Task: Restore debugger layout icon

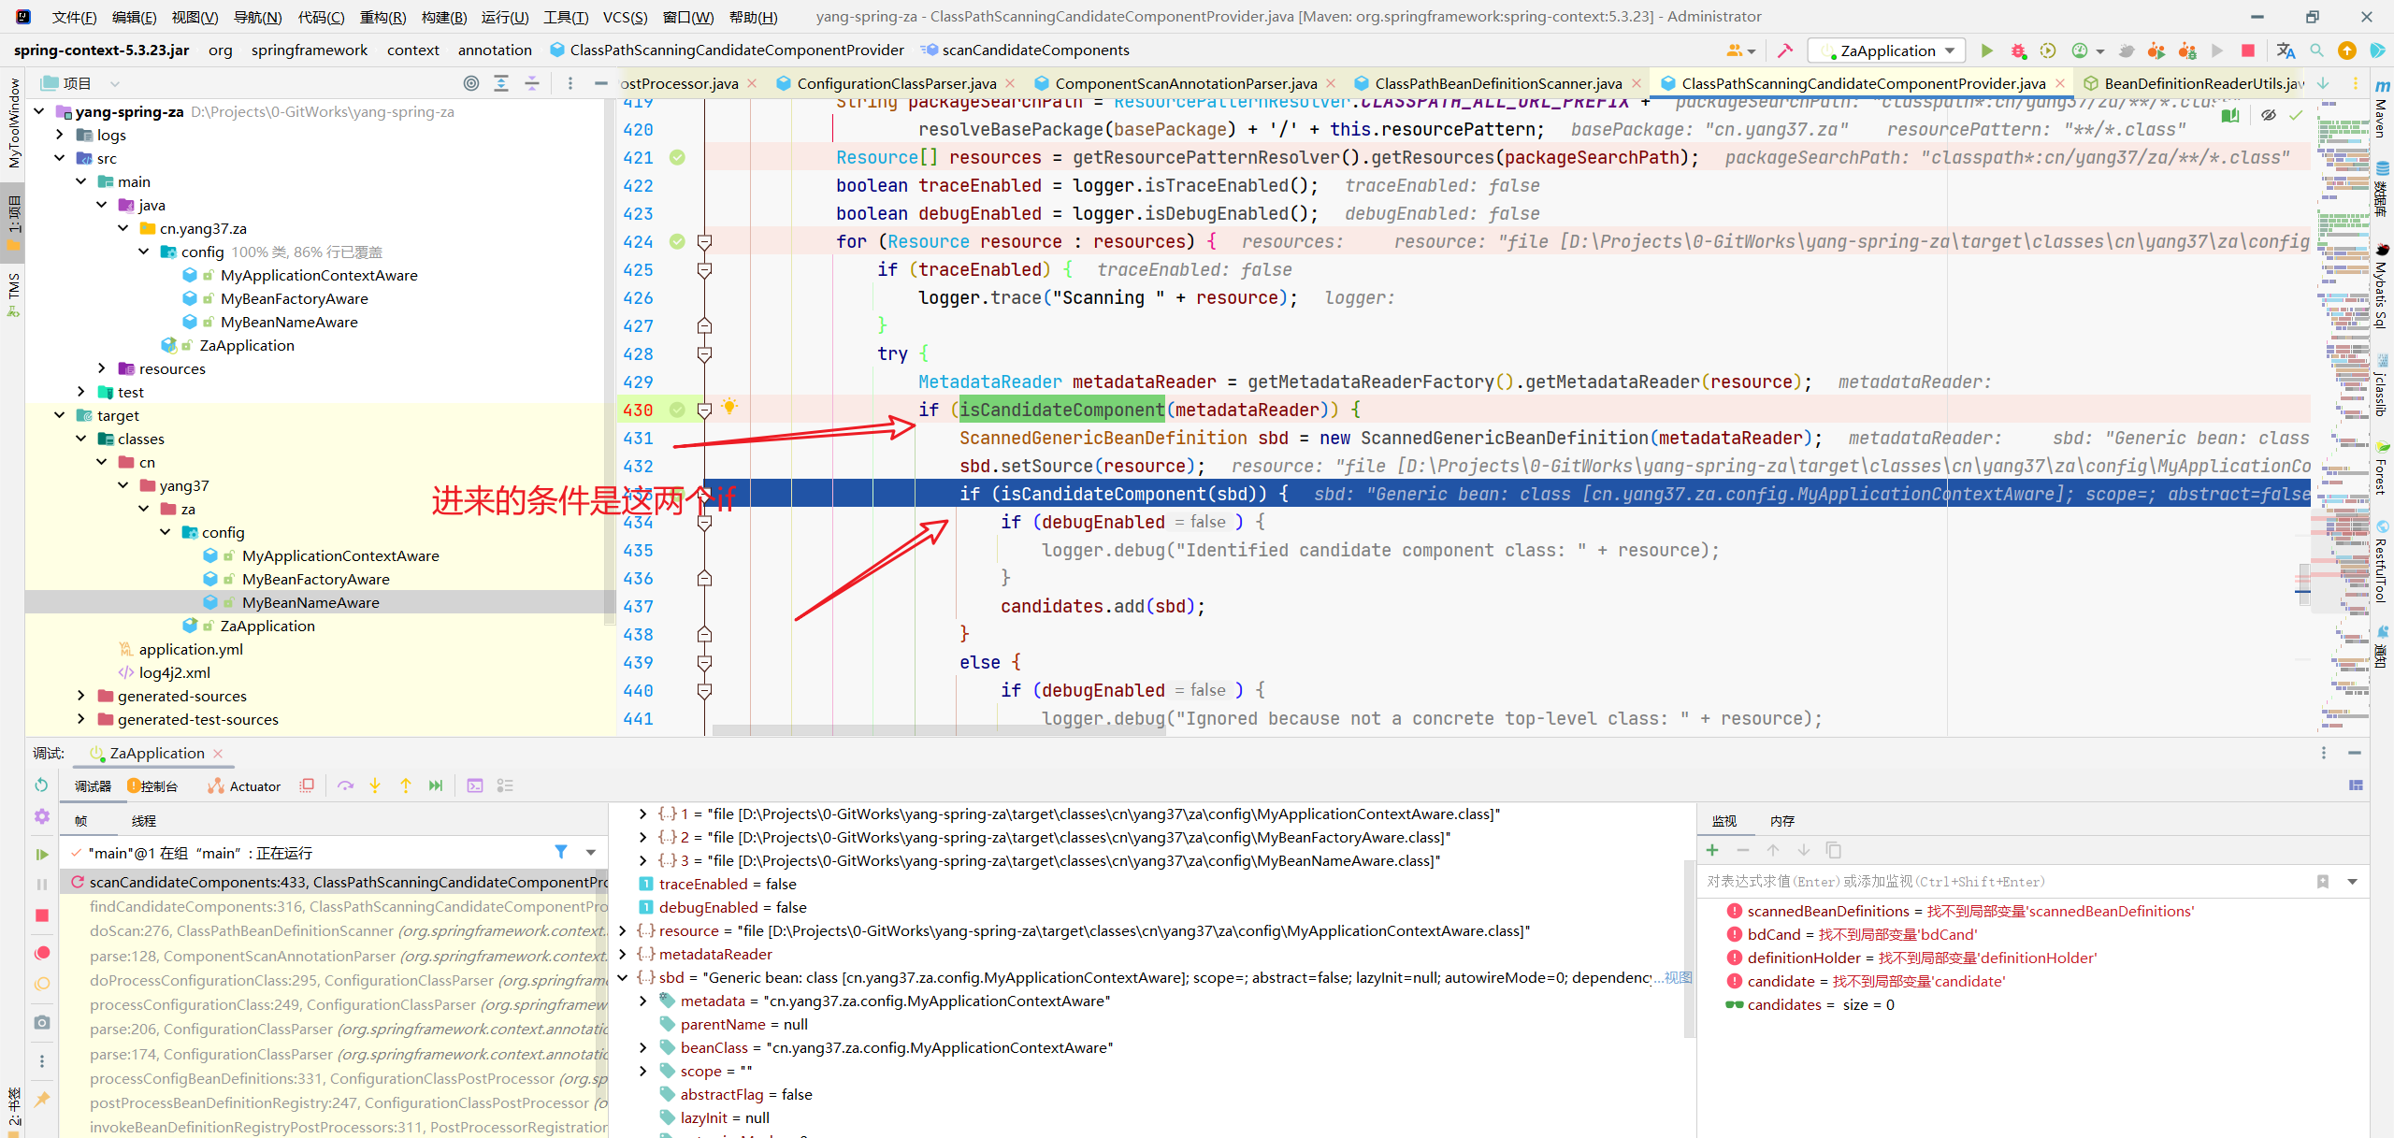Action: tap(2356, 785)
